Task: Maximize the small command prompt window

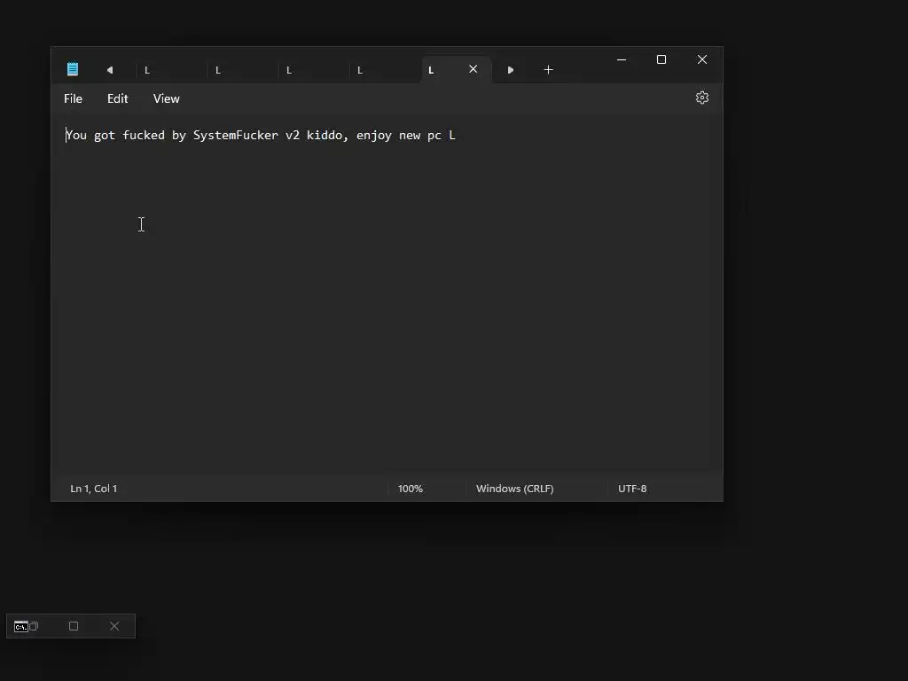Action: tap(74, 626)
